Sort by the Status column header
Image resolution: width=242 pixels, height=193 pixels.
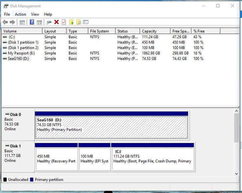coord(128,31)
